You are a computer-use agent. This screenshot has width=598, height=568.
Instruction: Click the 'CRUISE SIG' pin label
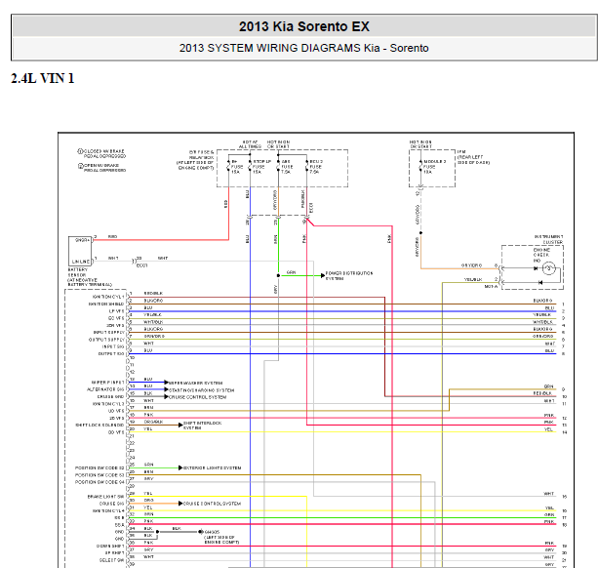pos(112,504)
